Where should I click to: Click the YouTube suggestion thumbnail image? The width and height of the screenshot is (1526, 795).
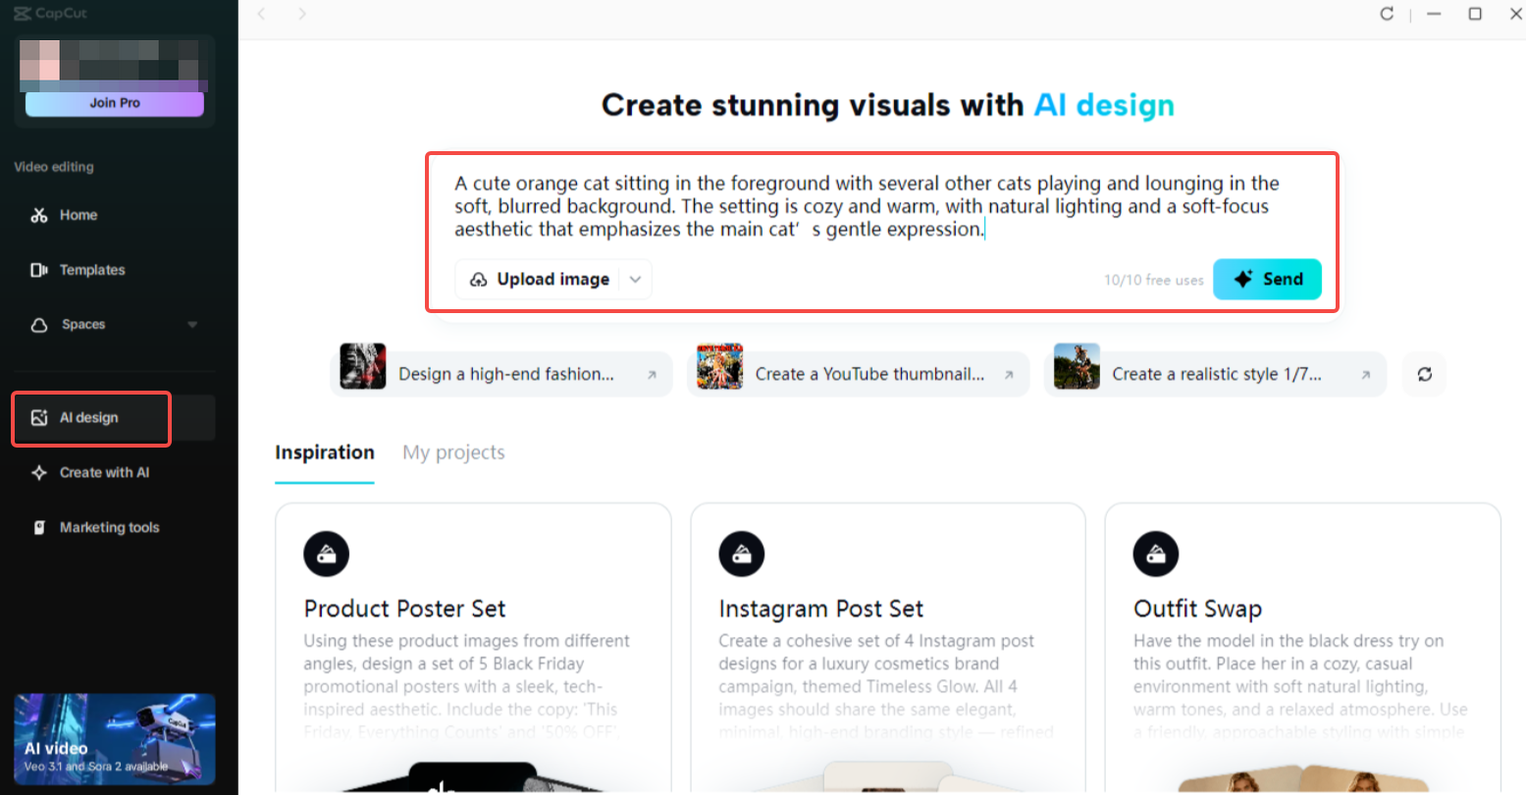point(719,367)
